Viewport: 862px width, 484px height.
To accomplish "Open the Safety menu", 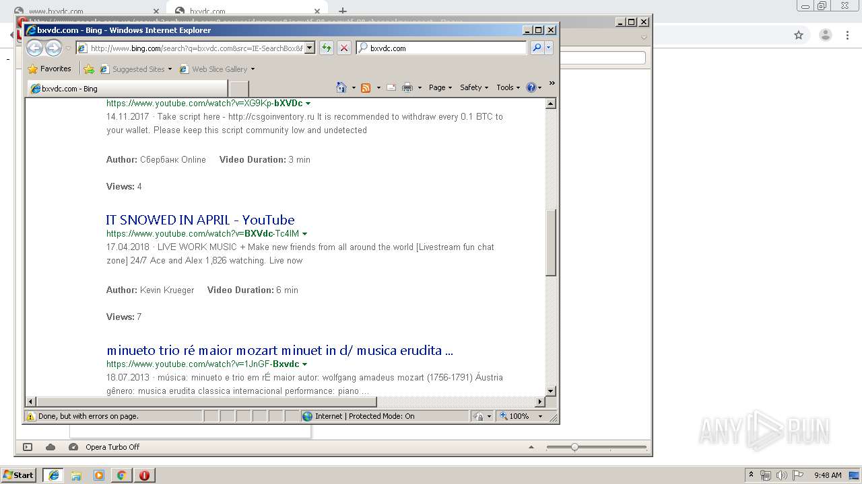I will click(474, 87).
